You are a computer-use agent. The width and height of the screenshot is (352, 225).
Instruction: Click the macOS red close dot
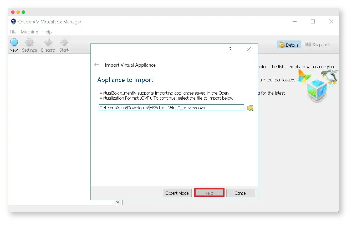(x=13, y=12)
